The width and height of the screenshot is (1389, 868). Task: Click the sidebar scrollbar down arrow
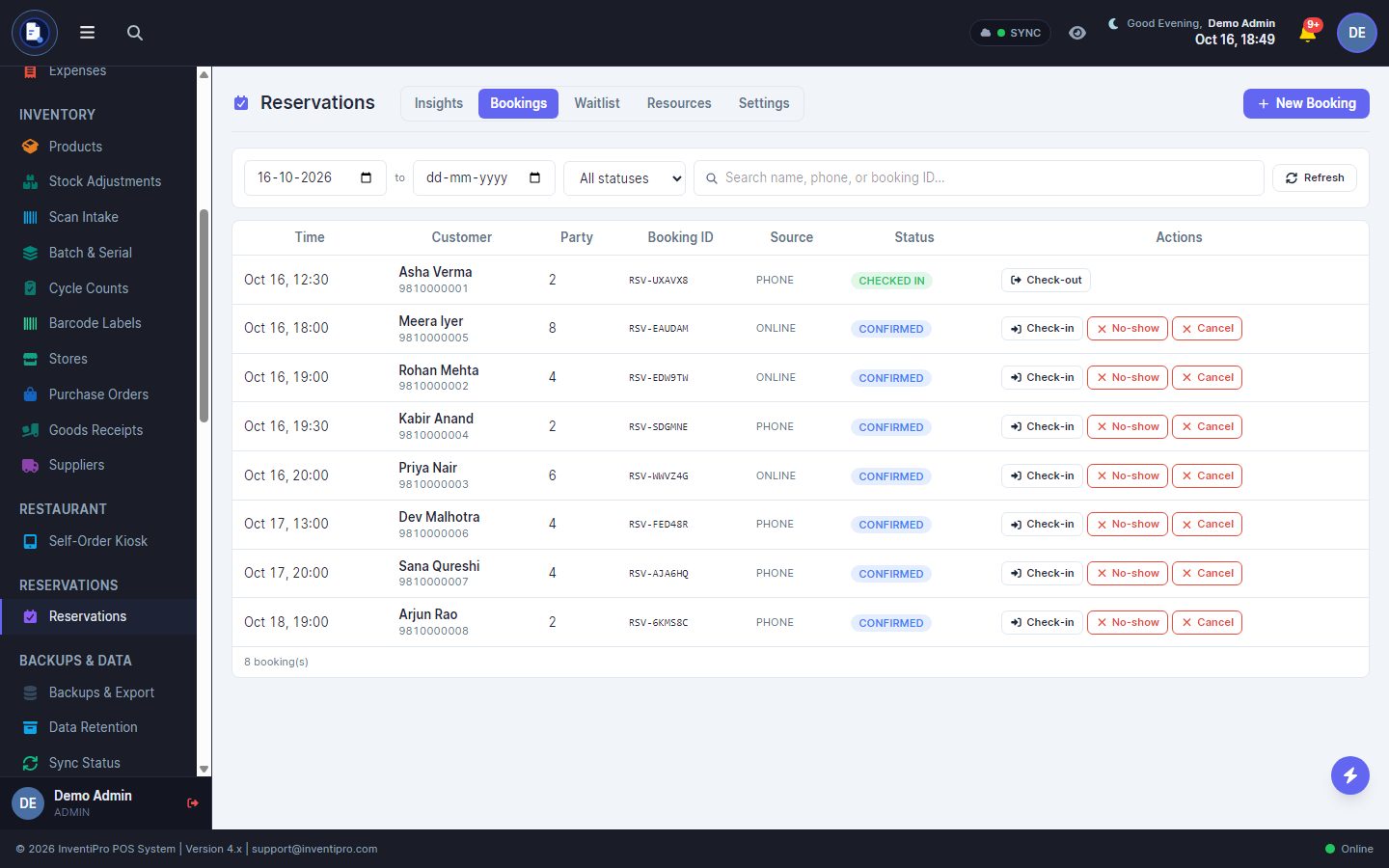pos(204,769)
